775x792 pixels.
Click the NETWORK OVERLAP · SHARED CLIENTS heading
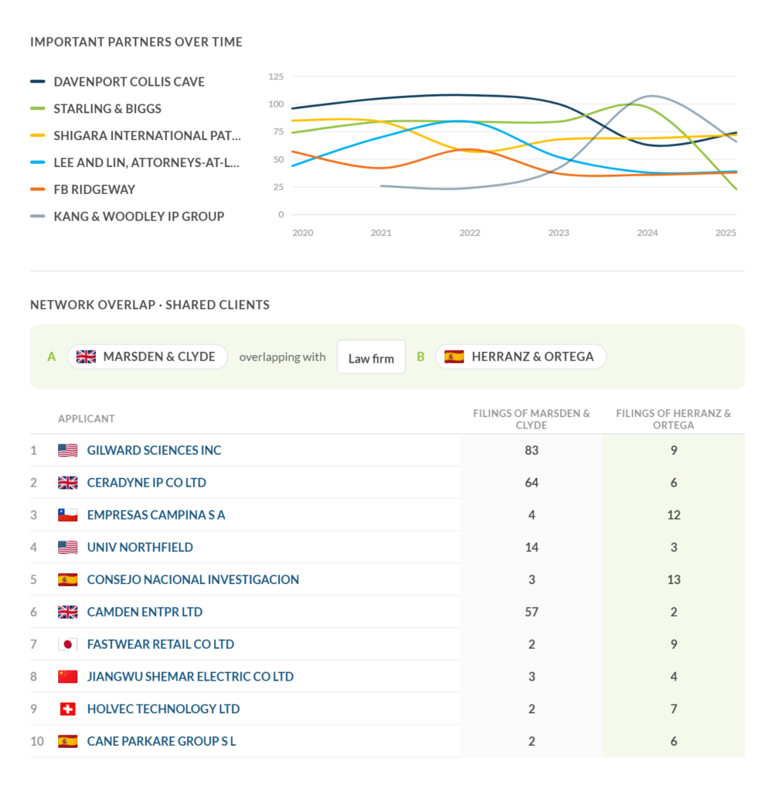tap(150, 305)
